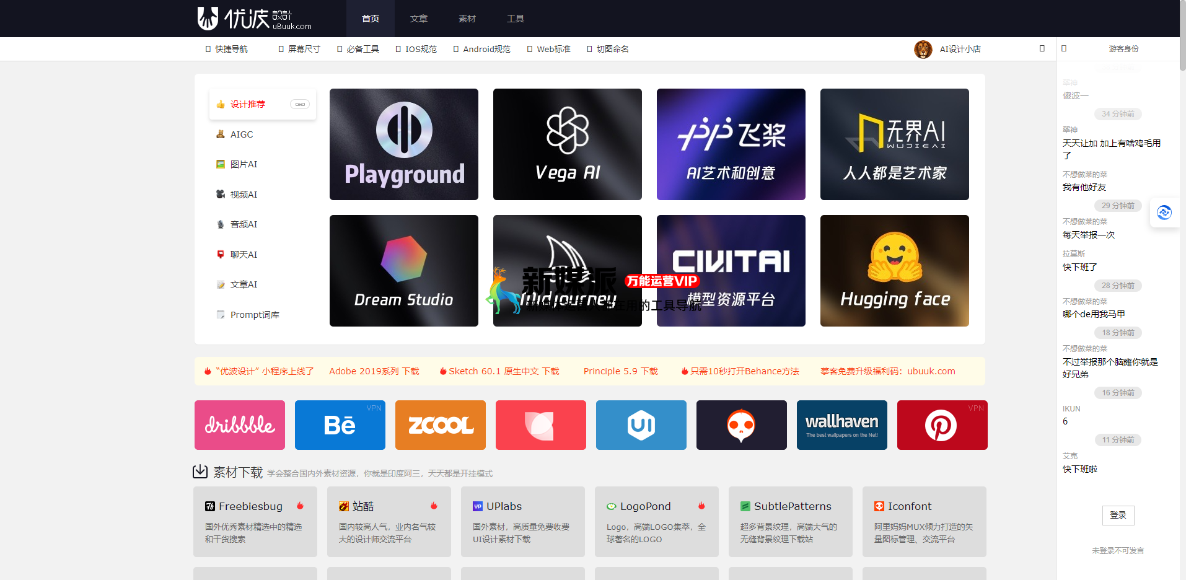Screen dimensions: 1186x580
Task: Go to the 首页 tab
Action: (x=371, y=19)
